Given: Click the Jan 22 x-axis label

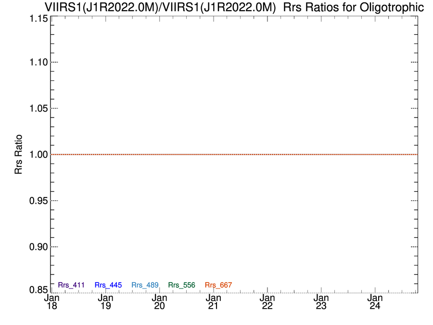Looking at the screenshot, I should (x=267, y=302).
